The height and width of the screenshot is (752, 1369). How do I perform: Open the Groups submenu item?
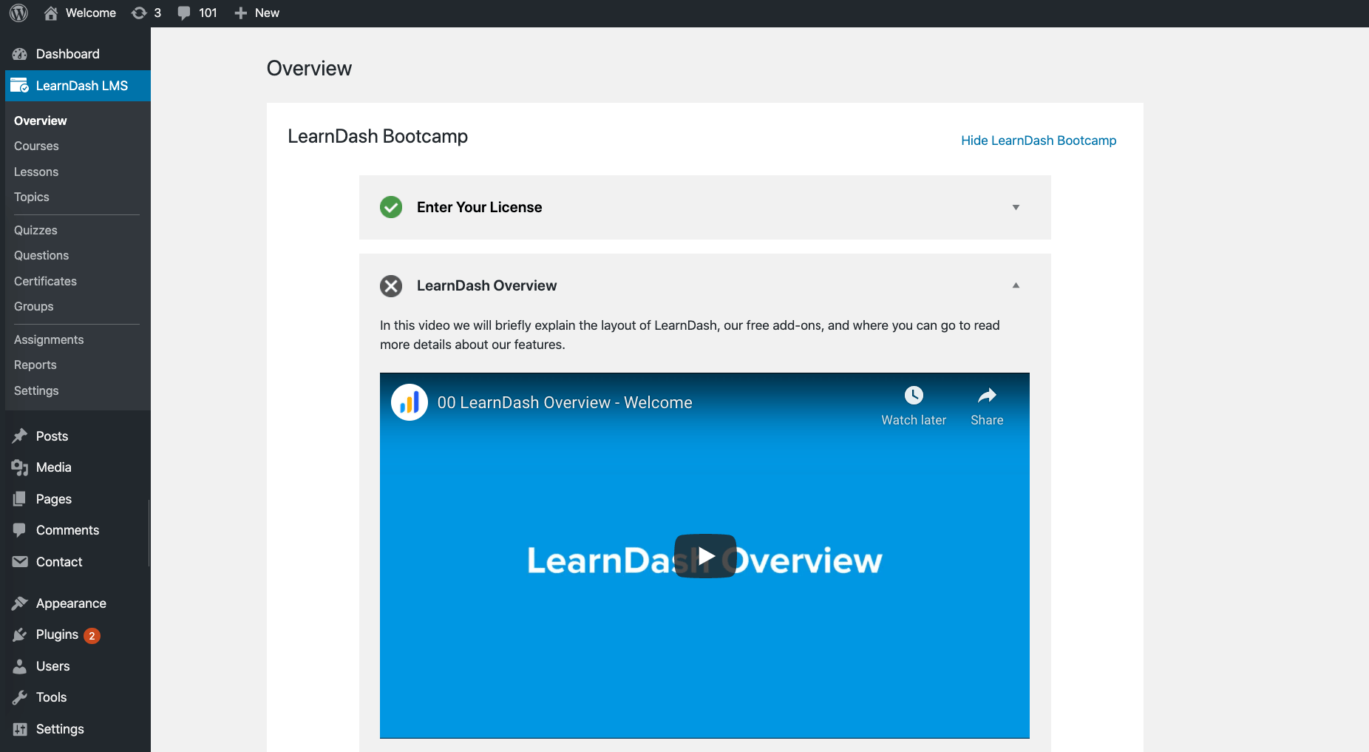(34, 307)
